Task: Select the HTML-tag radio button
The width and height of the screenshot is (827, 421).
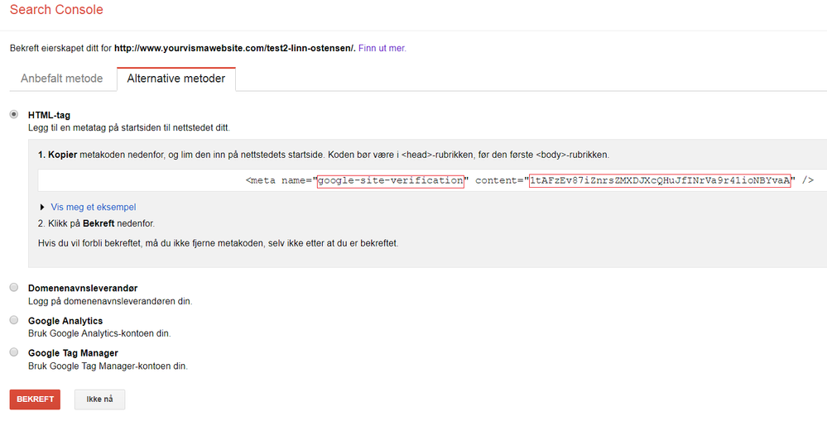Action: [14, 114]
